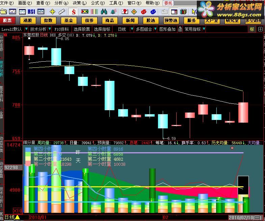Open the line chart toolbar icon
This screenshot has width=265, height=221.
12,12
